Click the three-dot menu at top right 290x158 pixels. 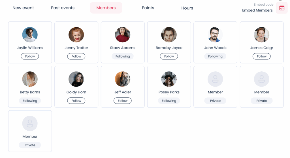pos(281,1)
